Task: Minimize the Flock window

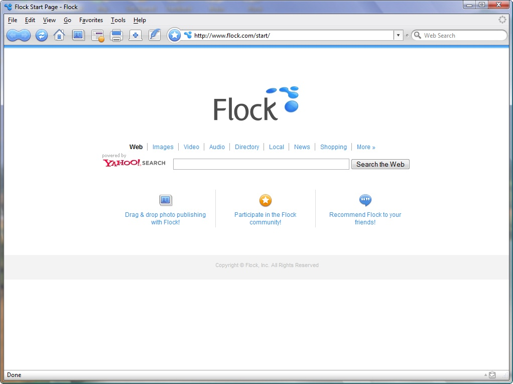Action: (x=469, y=5)
